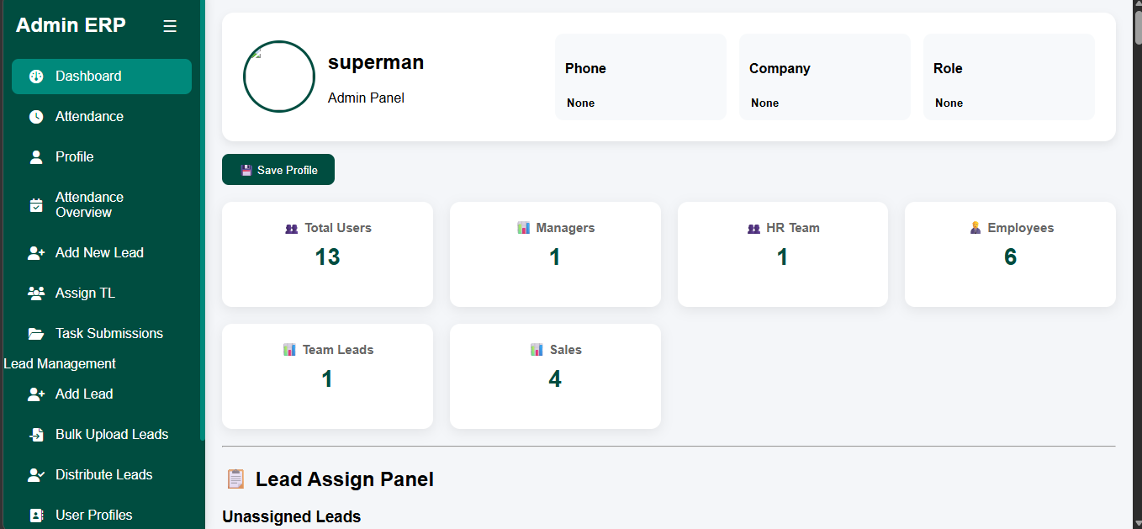
Task: Click the Task Submissions folder icon
Action: coord(35,333)
